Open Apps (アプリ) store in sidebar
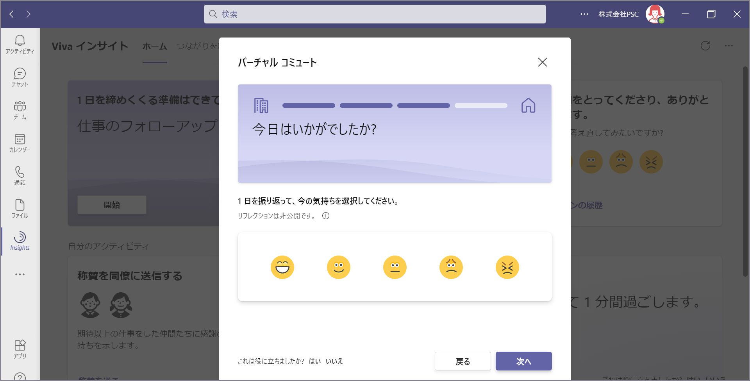The width and height of the screenshot is (750, 381). coord(20,349)
